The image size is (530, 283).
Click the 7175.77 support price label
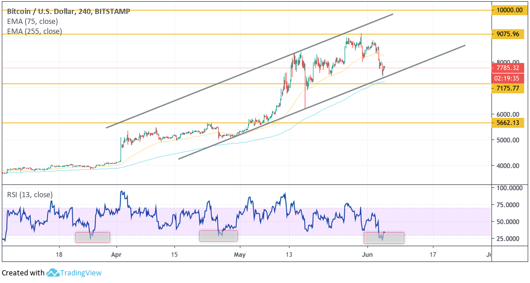point(507,88)
